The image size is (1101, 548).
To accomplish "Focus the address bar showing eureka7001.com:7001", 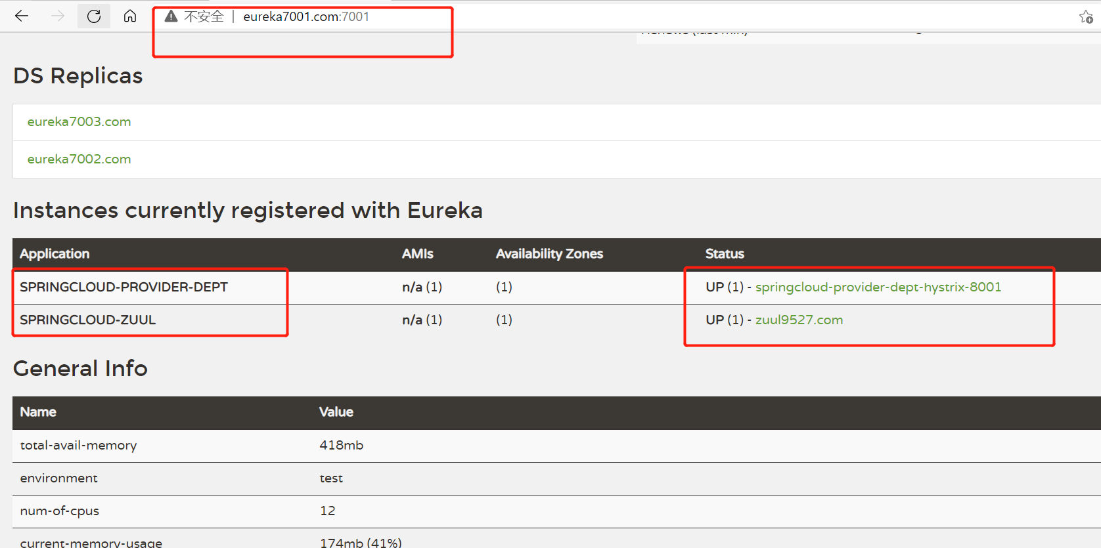I will click(306, 16).
